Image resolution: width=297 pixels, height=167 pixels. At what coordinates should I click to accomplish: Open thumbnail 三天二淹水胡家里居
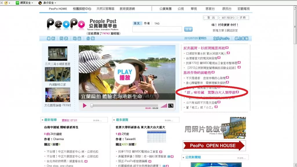click(x=58, y=53)
